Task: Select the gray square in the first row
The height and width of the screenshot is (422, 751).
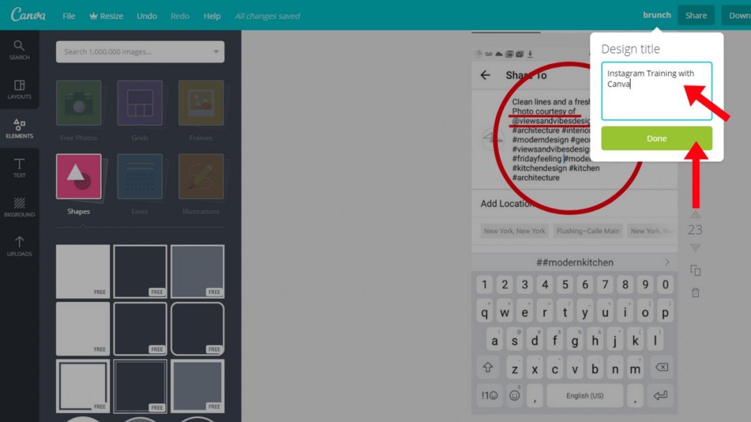Action: pyautogui.click(x=197, y=272)
